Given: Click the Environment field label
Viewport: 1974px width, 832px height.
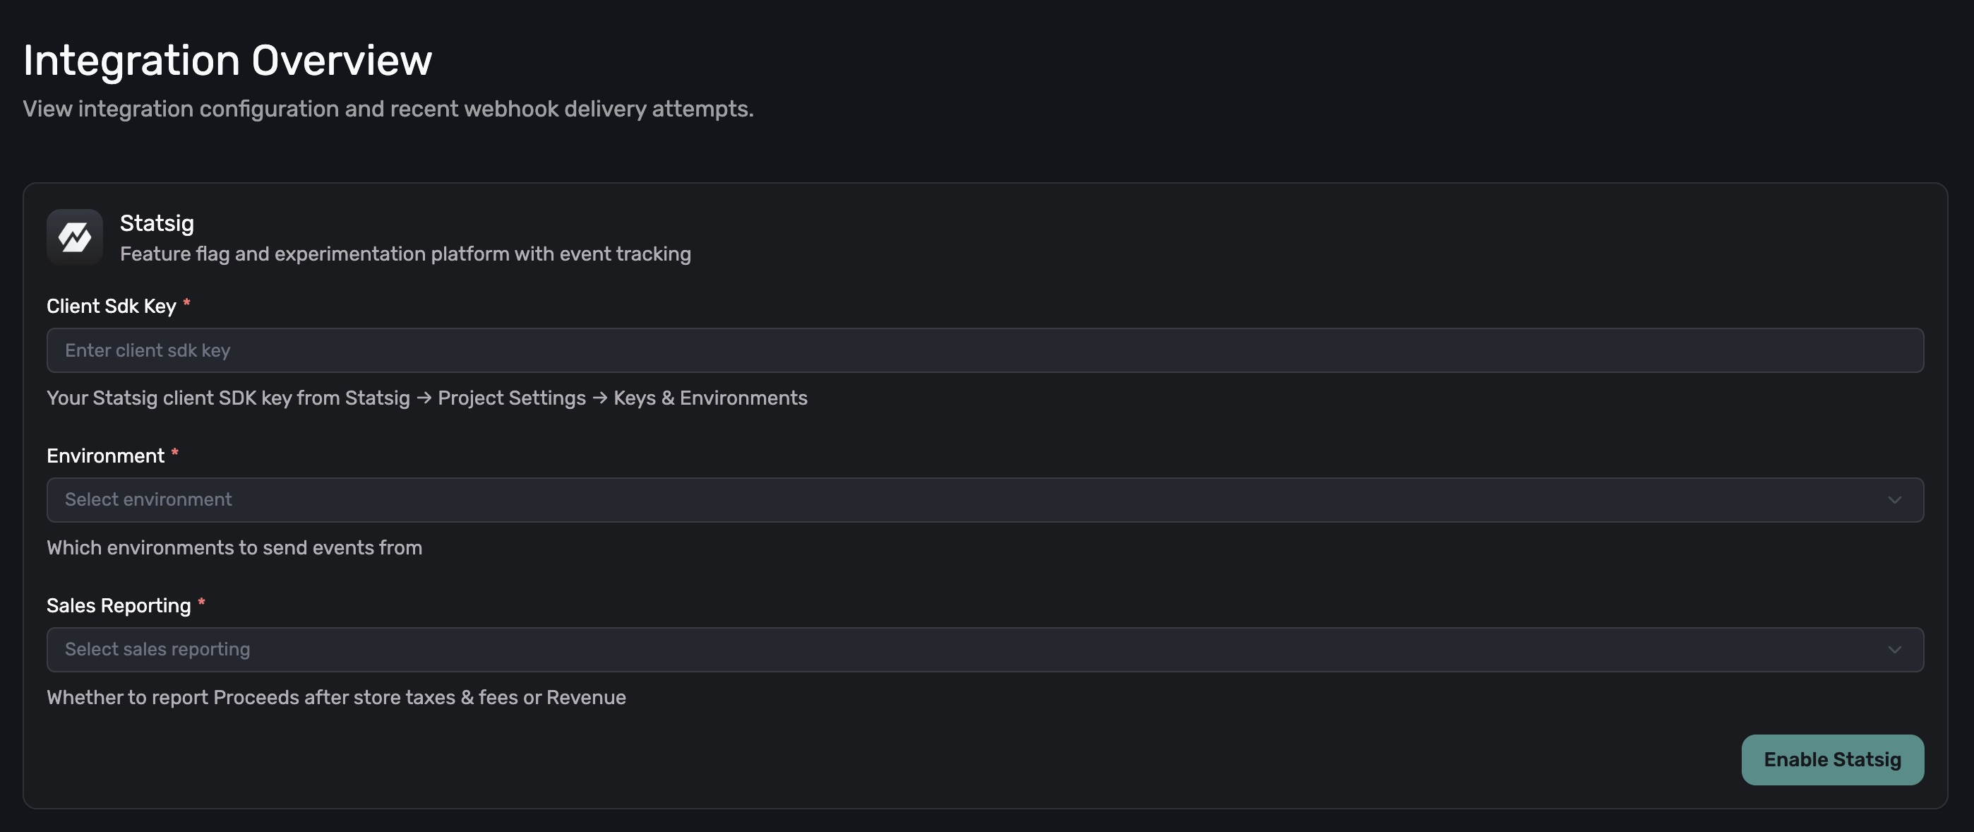Looking at the screenshot, I should 105,456.
